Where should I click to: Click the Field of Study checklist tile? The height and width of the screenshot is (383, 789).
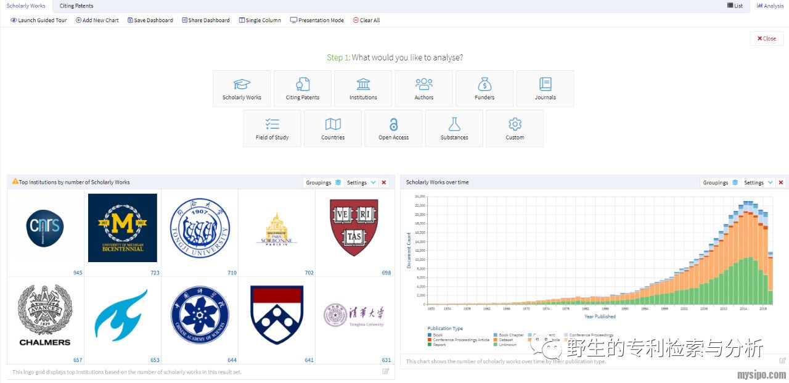tap(272, 128)
